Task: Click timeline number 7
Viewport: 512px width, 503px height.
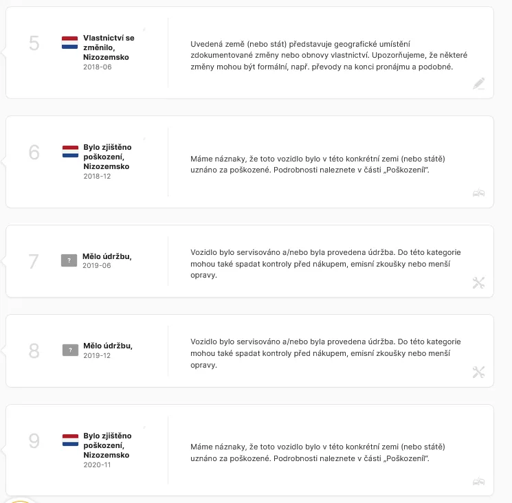Action: coord(34,261)
